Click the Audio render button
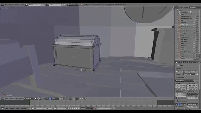 [x=195, y=72]
